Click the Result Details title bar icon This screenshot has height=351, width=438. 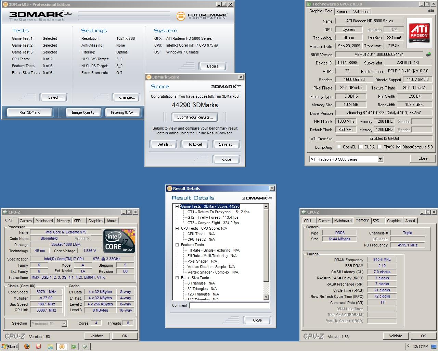click(x=169, y=188)
